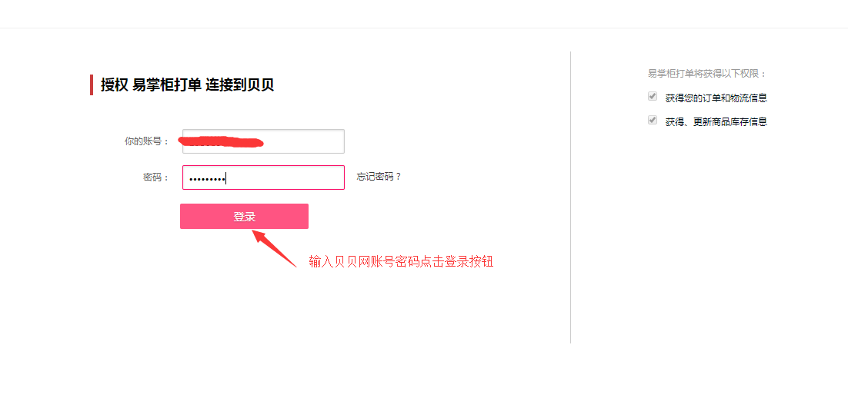Click the 获得您的订单和物流信息 label text

[x=716, y=98]
